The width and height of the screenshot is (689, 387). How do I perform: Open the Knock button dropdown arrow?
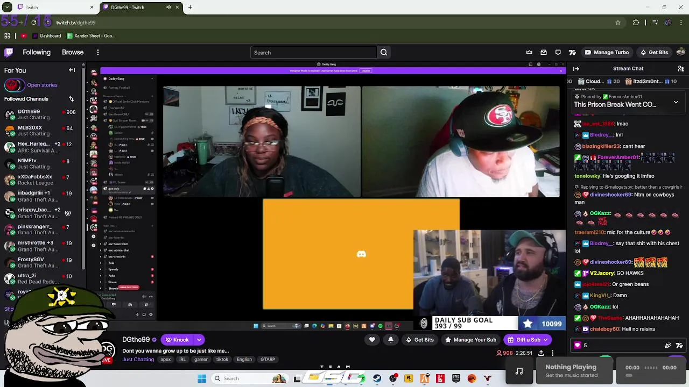[x=199, y=340]
